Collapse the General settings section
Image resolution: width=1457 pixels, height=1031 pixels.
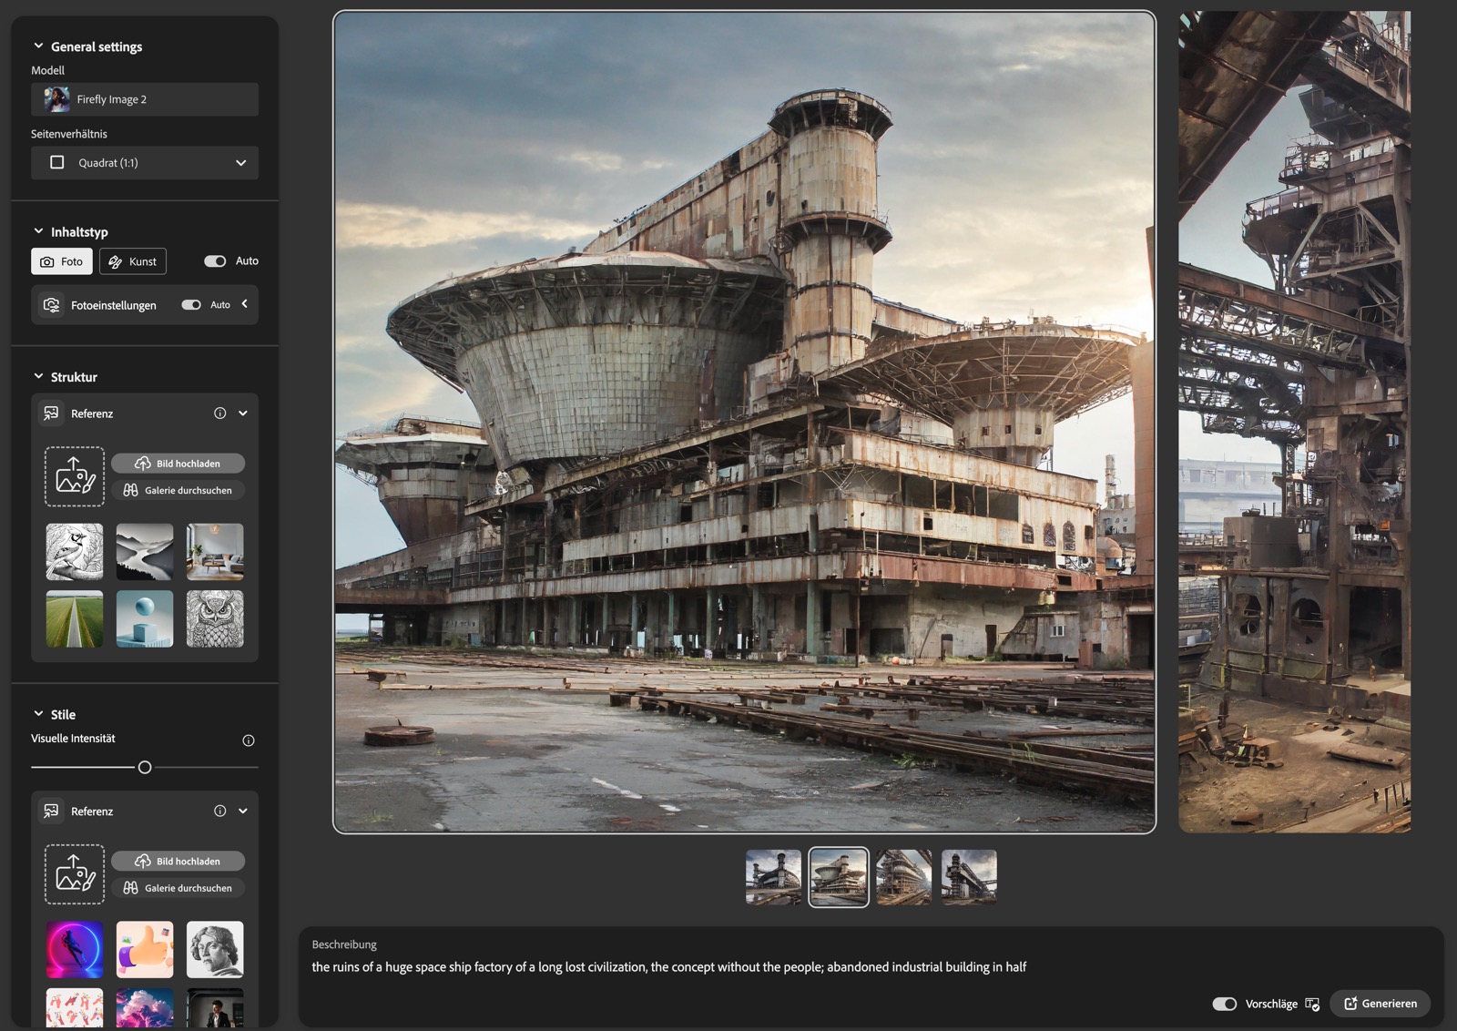(38, 46)
